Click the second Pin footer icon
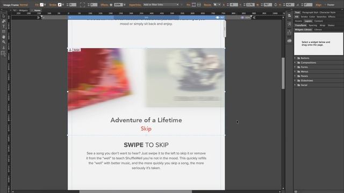 click(199, 5)
